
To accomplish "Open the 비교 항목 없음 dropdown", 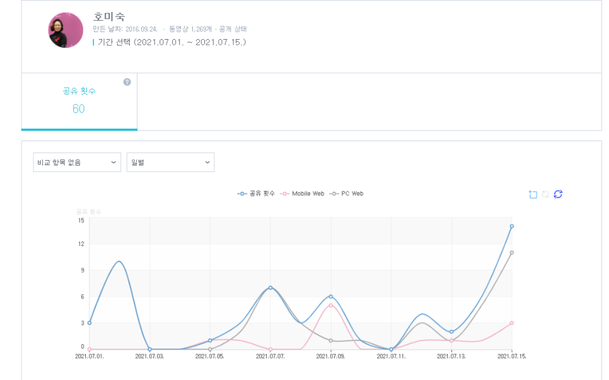I will tap(77, 162).
